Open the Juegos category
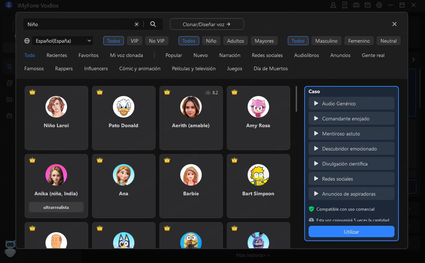Image resolution: width=425 pixels, height=263 pixels. pos(234,68)
